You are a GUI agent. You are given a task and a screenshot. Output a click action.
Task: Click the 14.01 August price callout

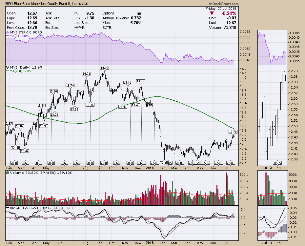click(86, 74)
